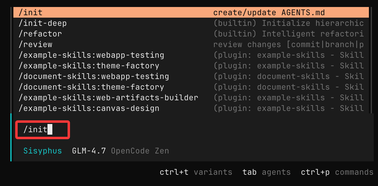Select /example-skills:webapp-testing from the list
Image resolution: width=378 pixels, height=186 pixels.
91,55
